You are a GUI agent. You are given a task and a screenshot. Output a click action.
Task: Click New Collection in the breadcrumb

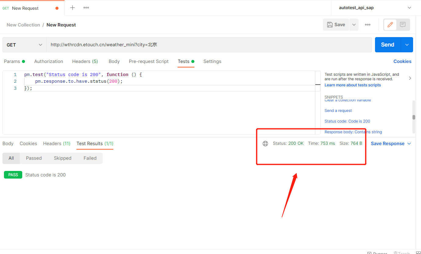[23, 25]
